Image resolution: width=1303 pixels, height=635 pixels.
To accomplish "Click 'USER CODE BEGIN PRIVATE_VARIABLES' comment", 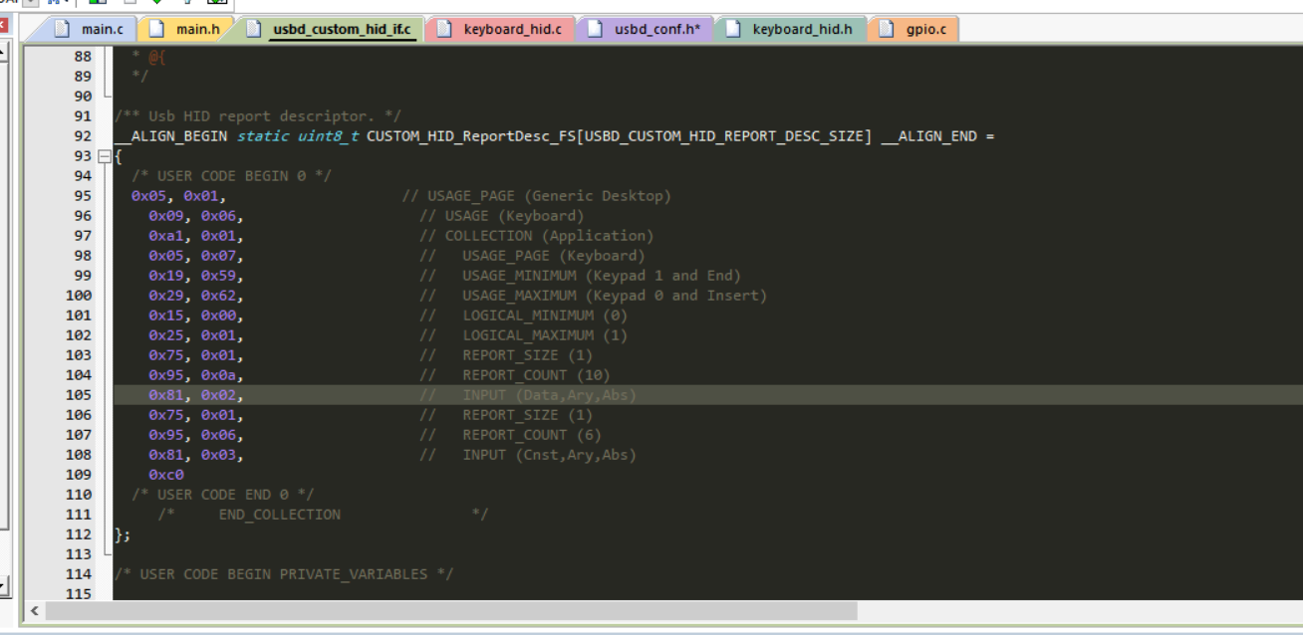I will pos(284,574).
